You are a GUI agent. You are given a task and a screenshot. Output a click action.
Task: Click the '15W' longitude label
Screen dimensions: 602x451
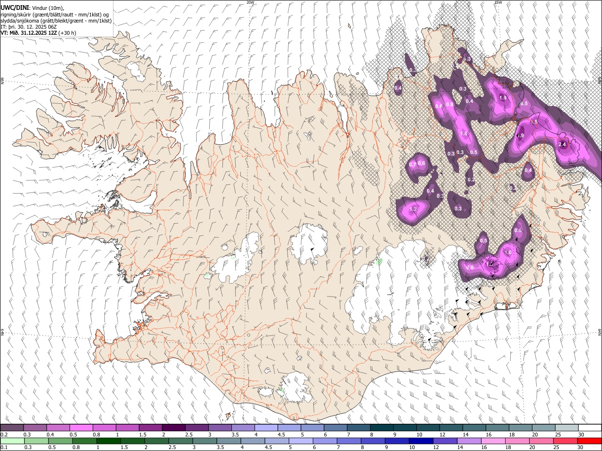pyautogui.click(x=498, y=2)
